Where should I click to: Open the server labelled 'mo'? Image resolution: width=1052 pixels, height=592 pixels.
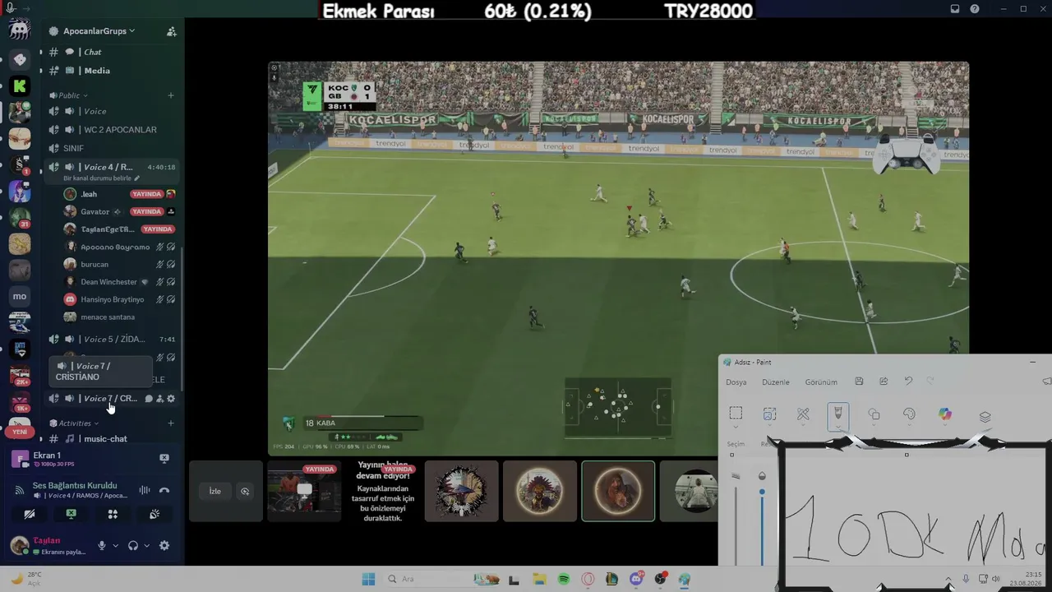[x=20, y=296]
